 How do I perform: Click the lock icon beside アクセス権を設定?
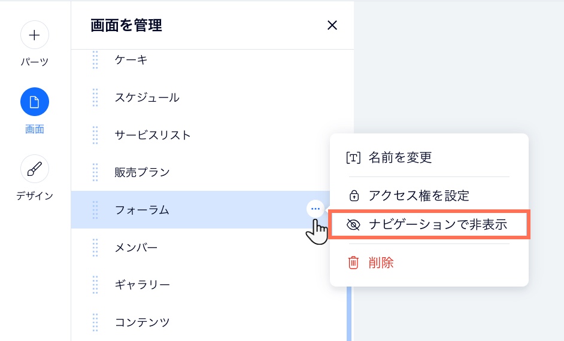(x=354, y=196)
